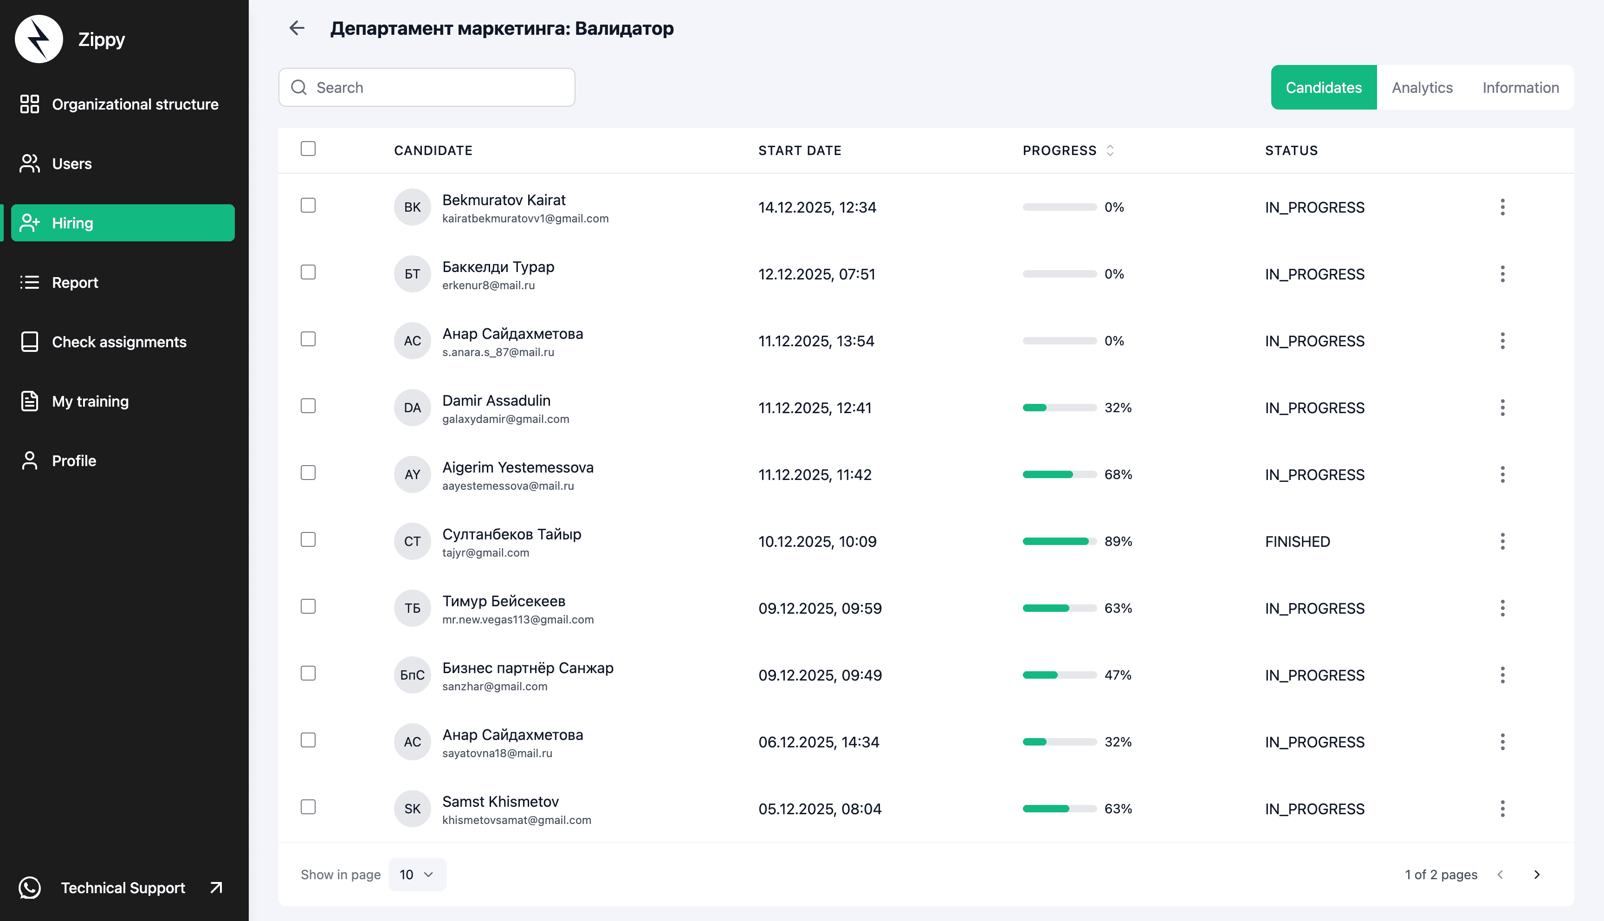Open Check assignments section
Image resolution: width=1604 pixels, height=921 pixels.
point(119,342)
